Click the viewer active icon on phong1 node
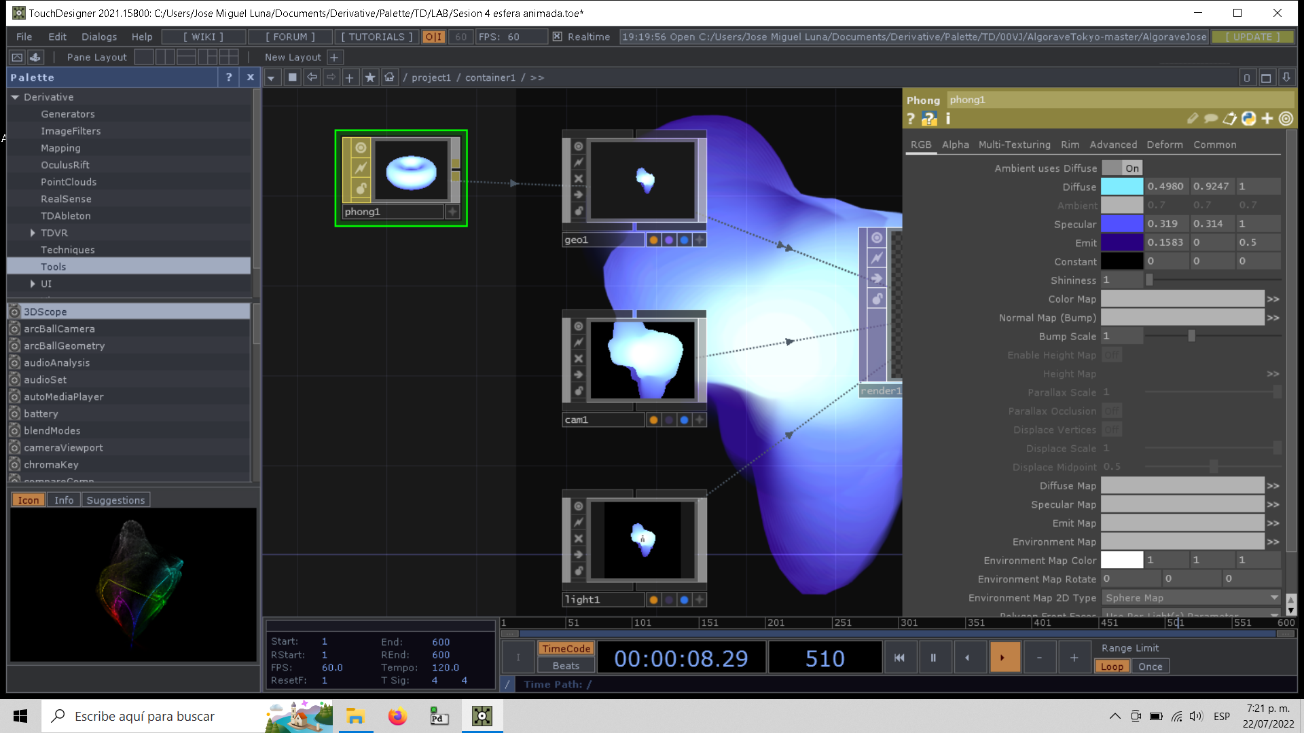This screenshot has height=733, width=1304. (x=361, y=148)
